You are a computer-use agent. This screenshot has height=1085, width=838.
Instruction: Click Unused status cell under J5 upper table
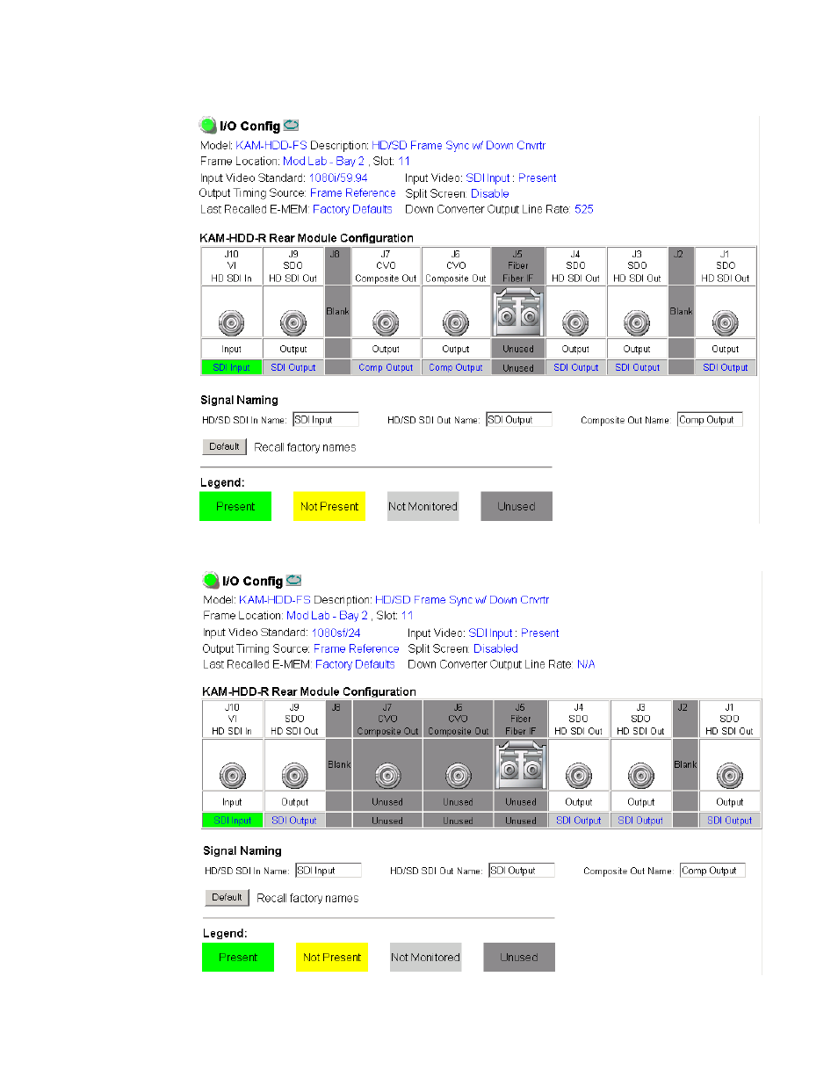(x=518, y=368)
